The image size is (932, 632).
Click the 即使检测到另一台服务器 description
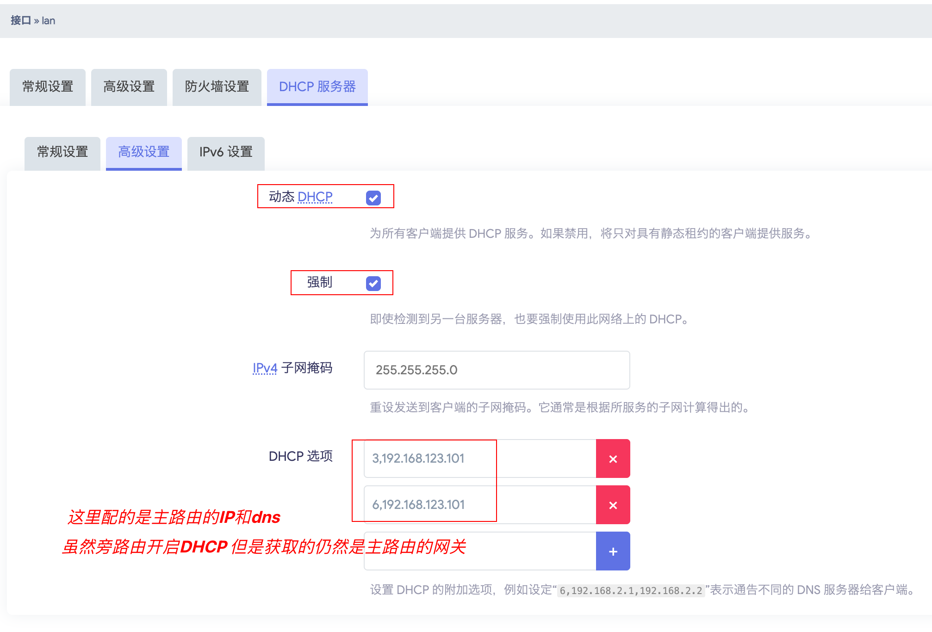(529, 319)
